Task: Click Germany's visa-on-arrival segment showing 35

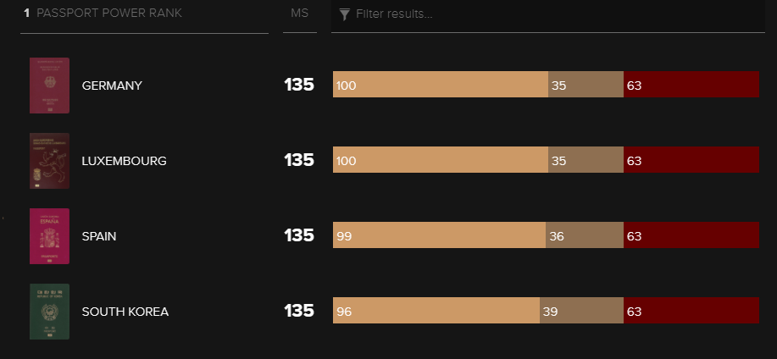Action: point(586,84)
